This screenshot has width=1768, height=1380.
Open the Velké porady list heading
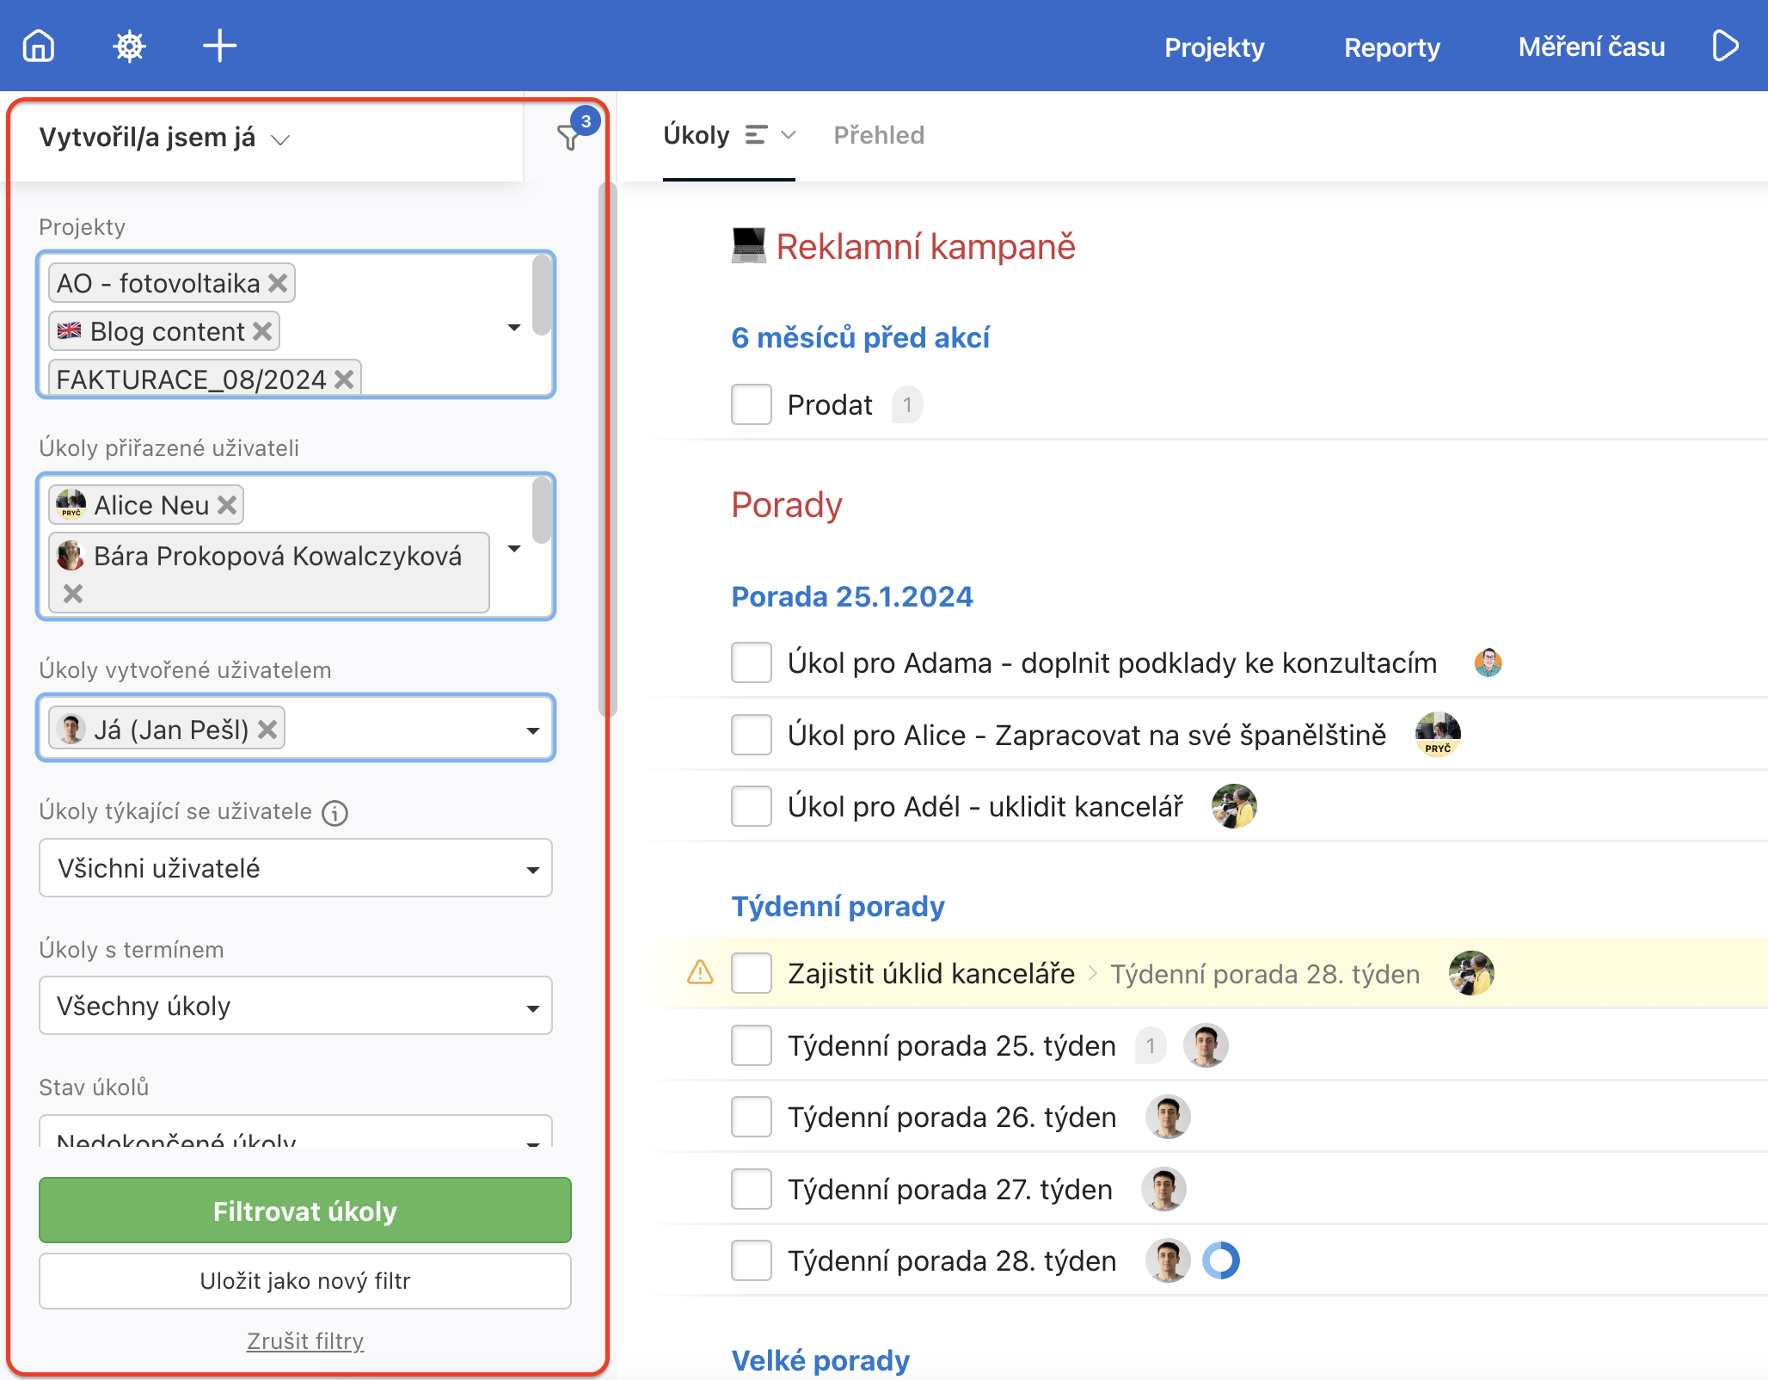tap(820, 1360)
